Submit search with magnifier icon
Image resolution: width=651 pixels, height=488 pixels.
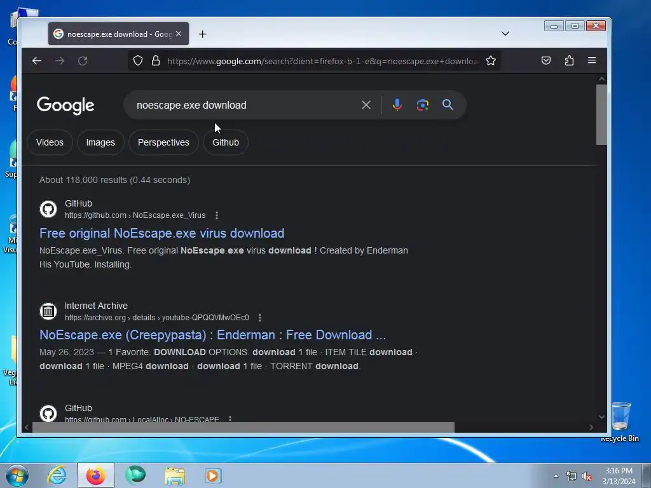pos(448,105)
